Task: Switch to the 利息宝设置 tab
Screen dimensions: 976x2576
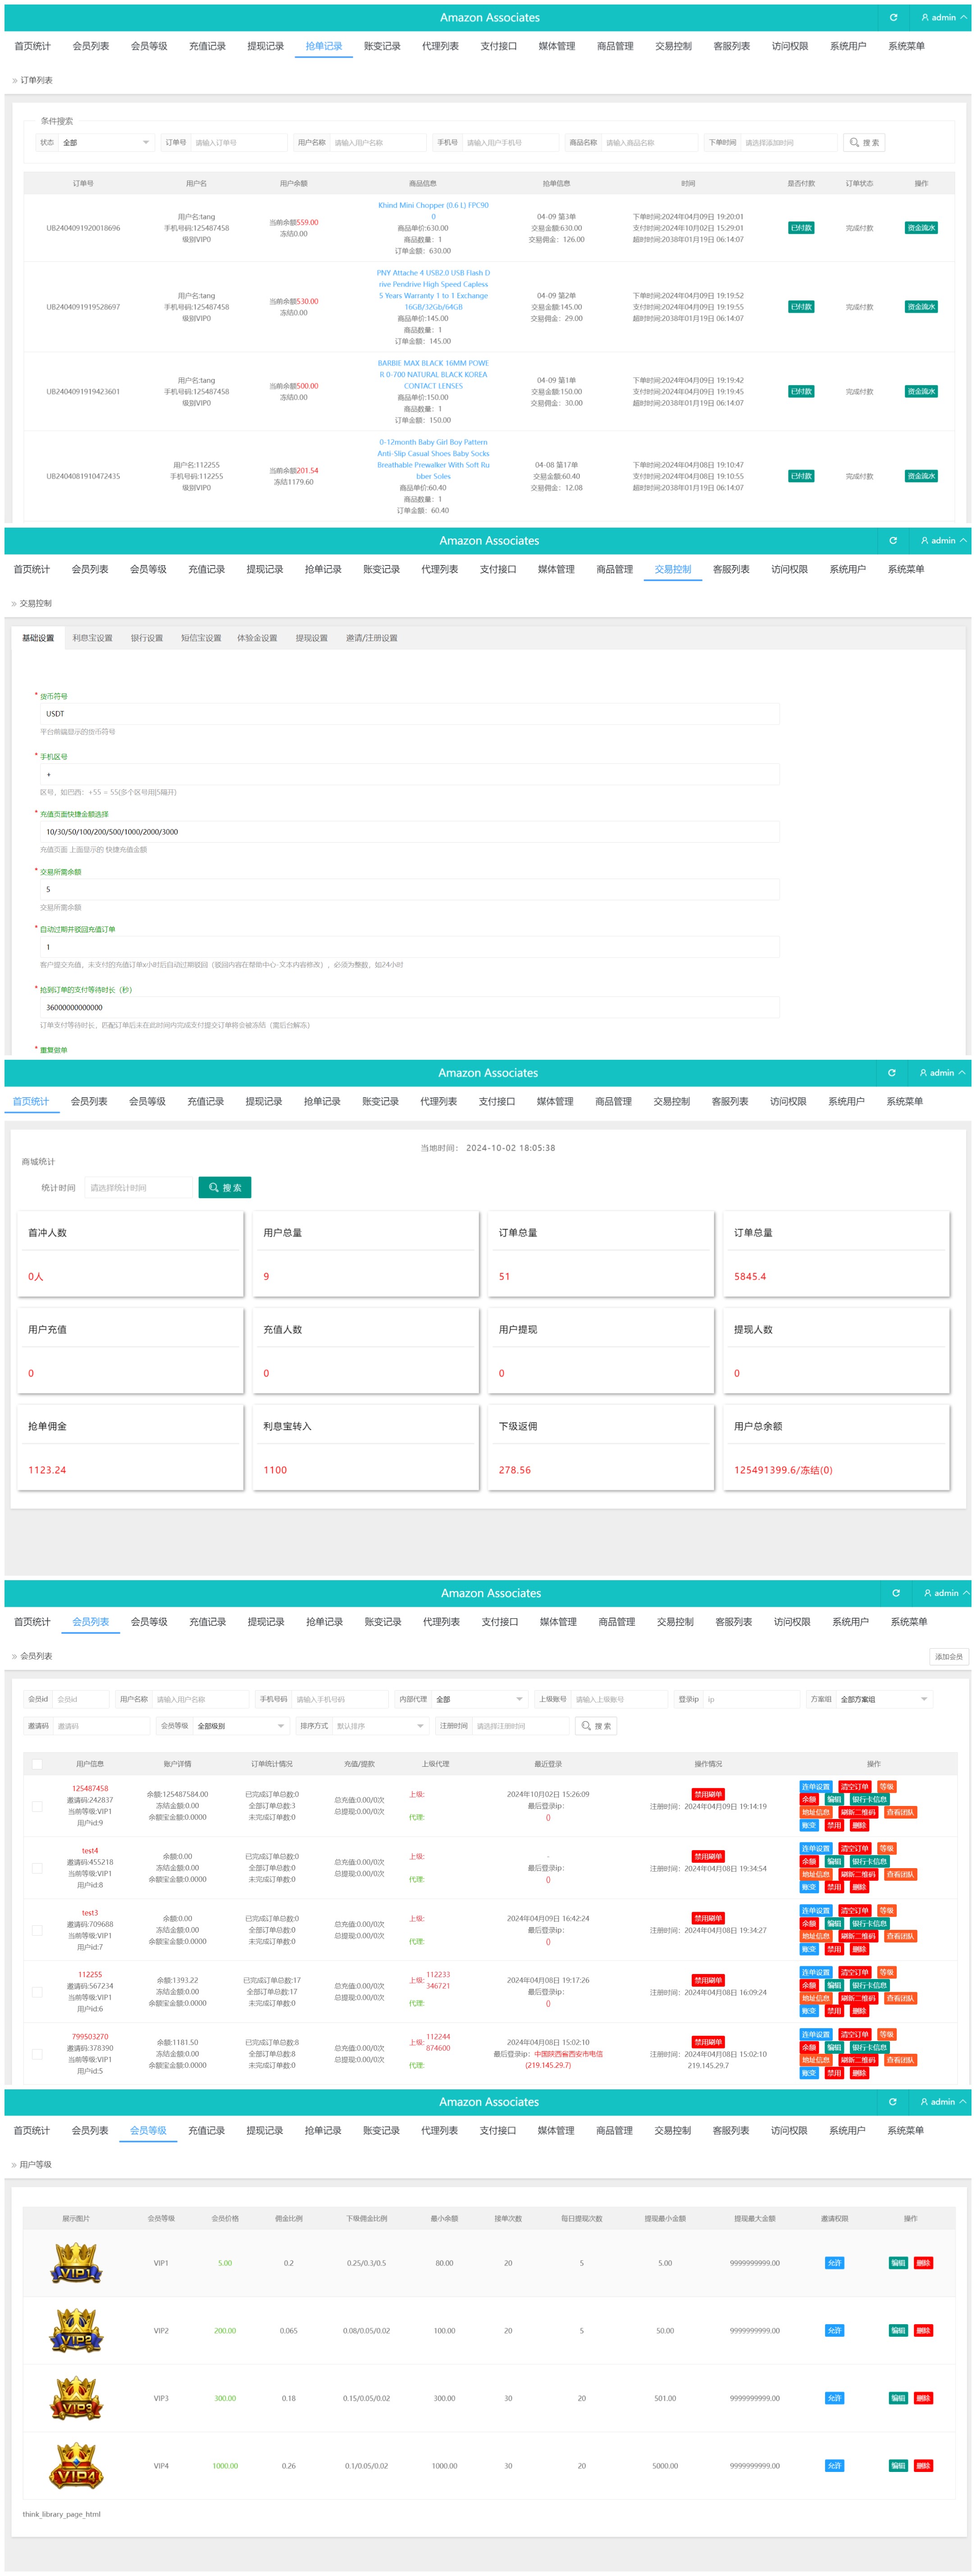Action: (92, 637)
